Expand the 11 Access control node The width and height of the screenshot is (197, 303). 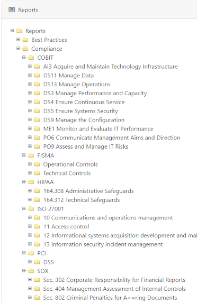(30, 226)
